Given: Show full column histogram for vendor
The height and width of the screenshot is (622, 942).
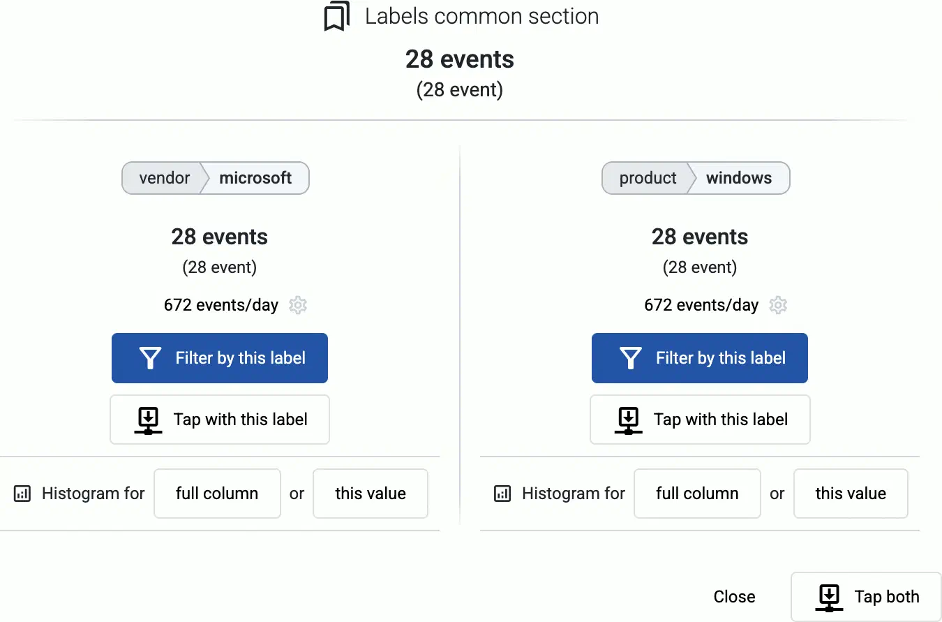Looking at the screenshot, I should click(x=217, y=494).
